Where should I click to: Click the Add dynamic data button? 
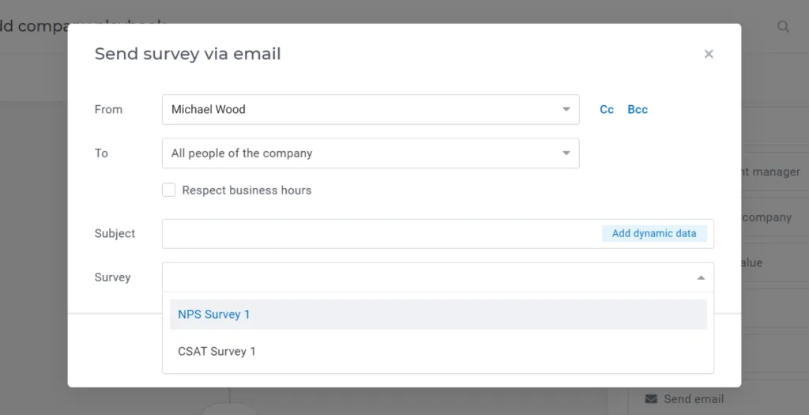pyautogui.click(x=654, y=233)
